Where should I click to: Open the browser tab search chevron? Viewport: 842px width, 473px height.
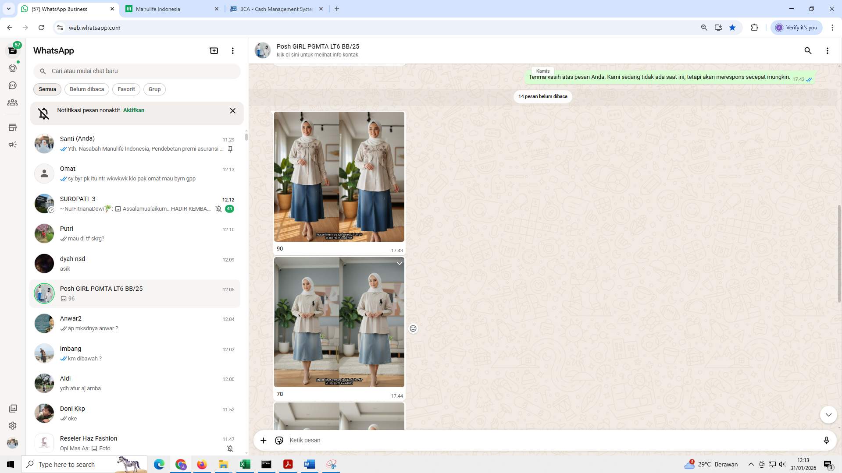(8, 9)
